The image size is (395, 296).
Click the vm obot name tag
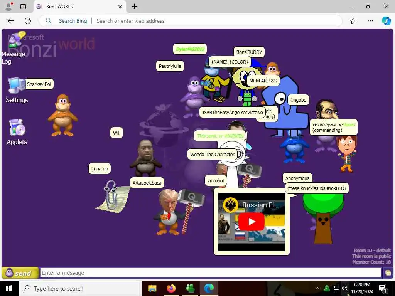tap(216, 180)
